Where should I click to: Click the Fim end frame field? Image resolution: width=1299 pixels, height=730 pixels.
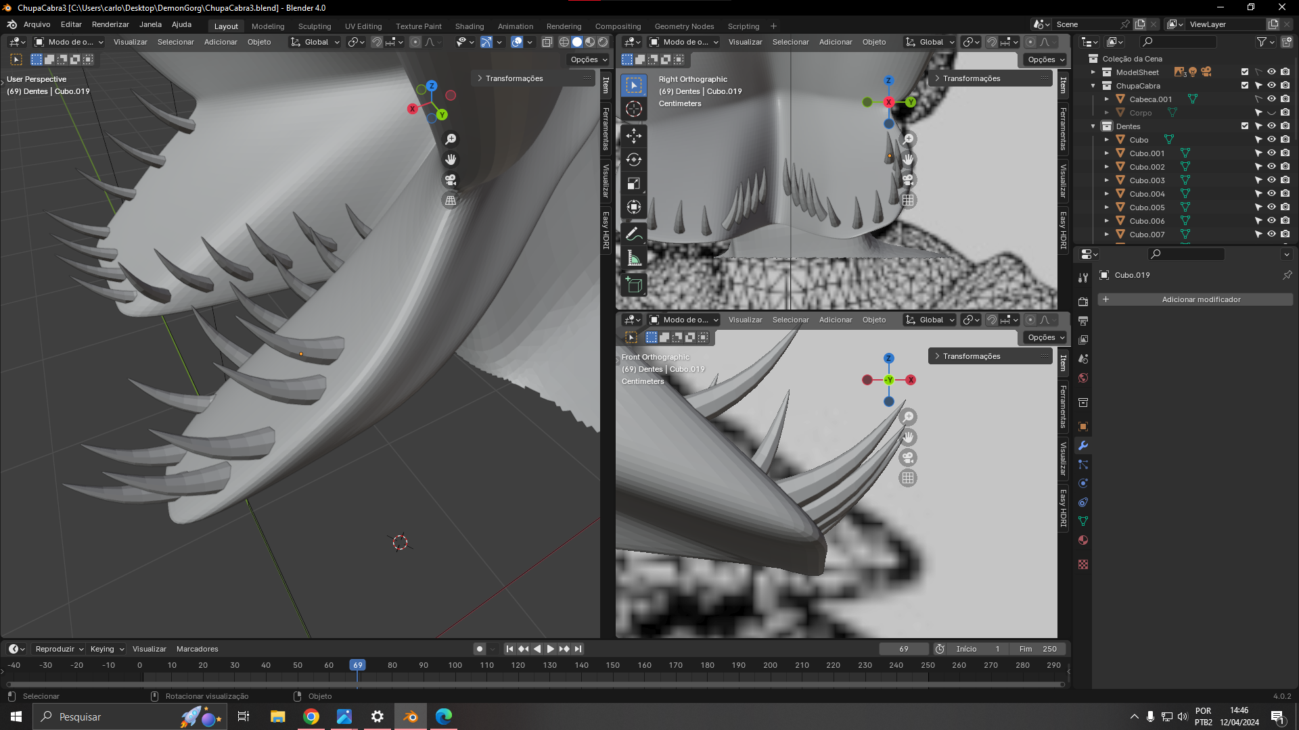(x=1038, y=649)
